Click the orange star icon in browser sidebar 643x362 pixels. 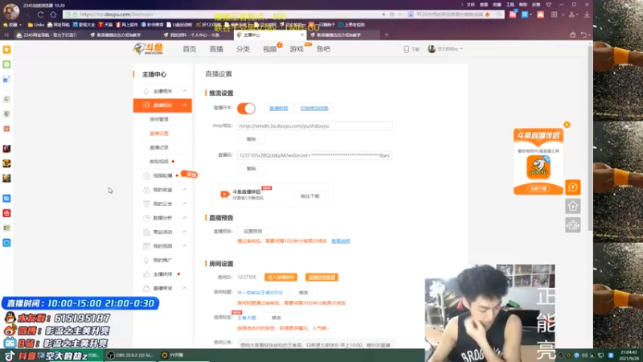pos(6,50)
